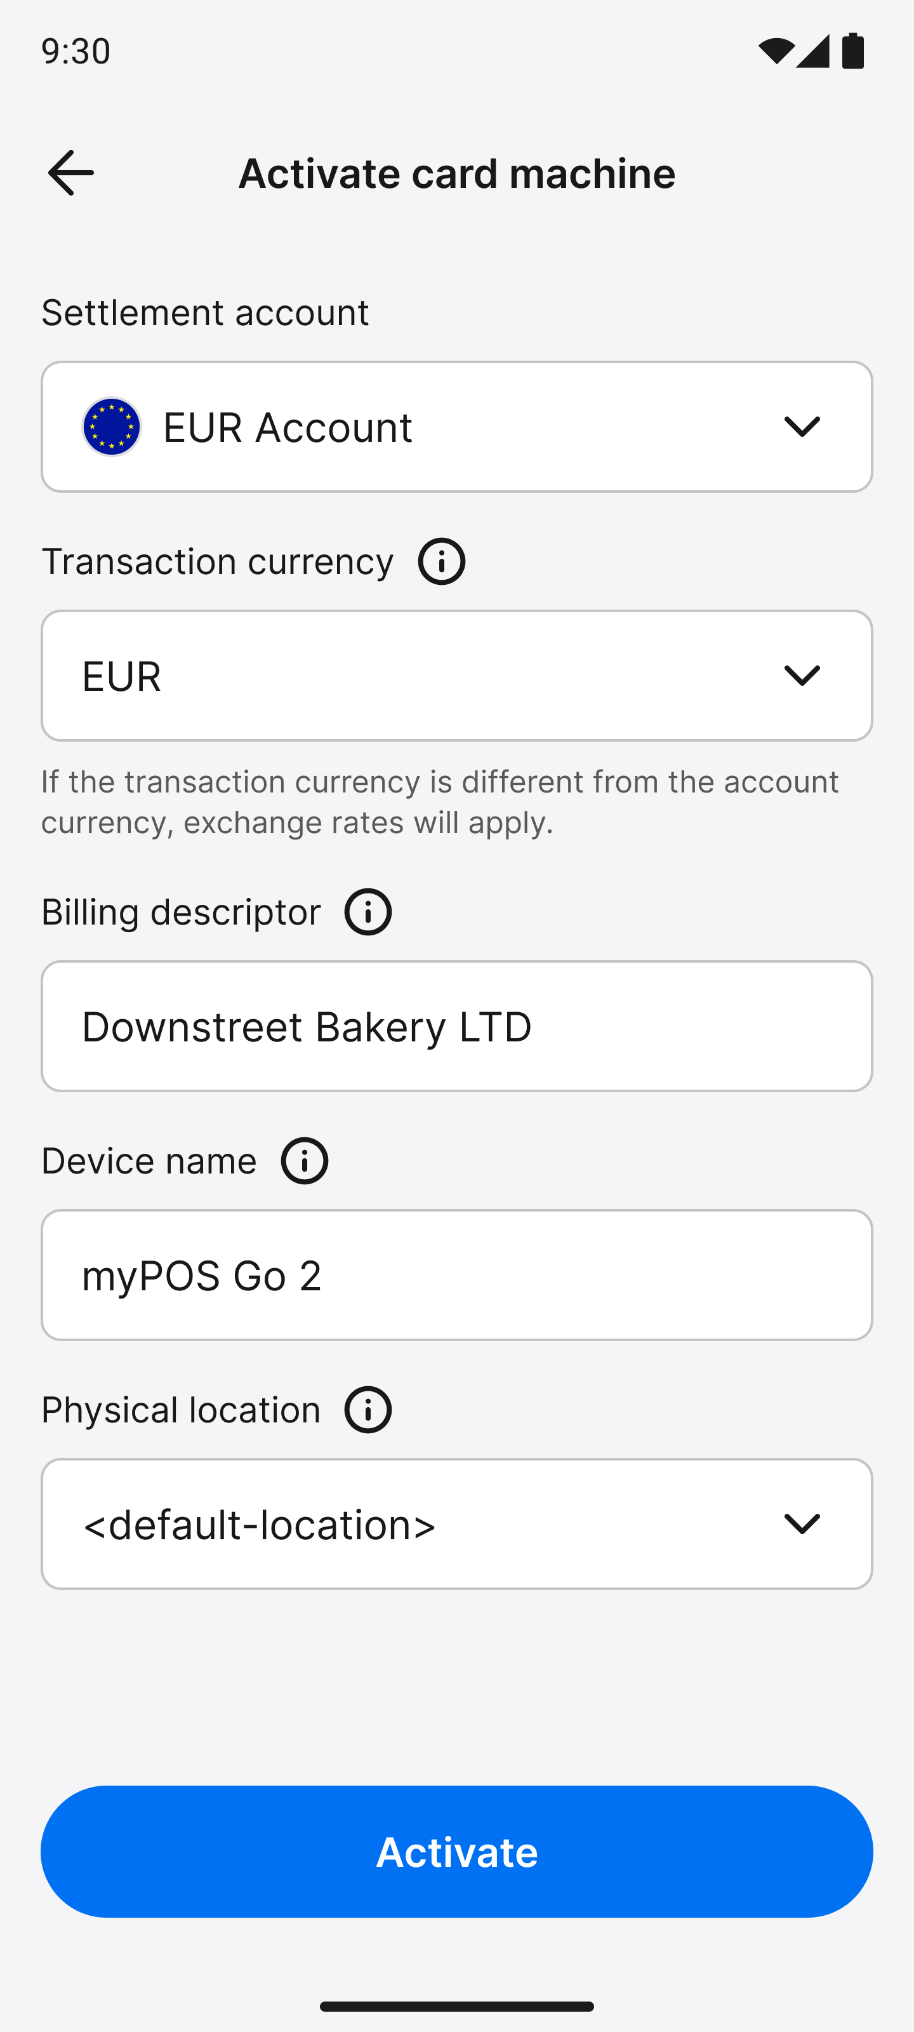Go back using the arrow icon
914x2032 pixels.
[x=71, y=173]
